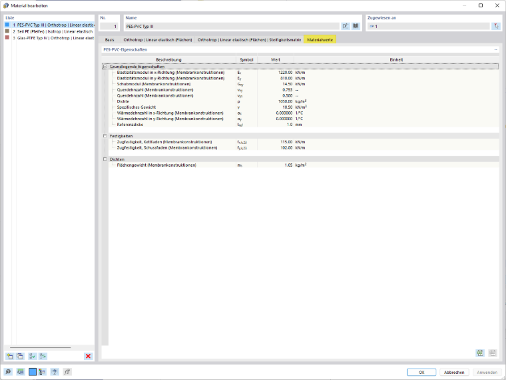The image size is (506, 380).
Task: Open the units and decimals 0.00 icon
Action: click(21, 372)
